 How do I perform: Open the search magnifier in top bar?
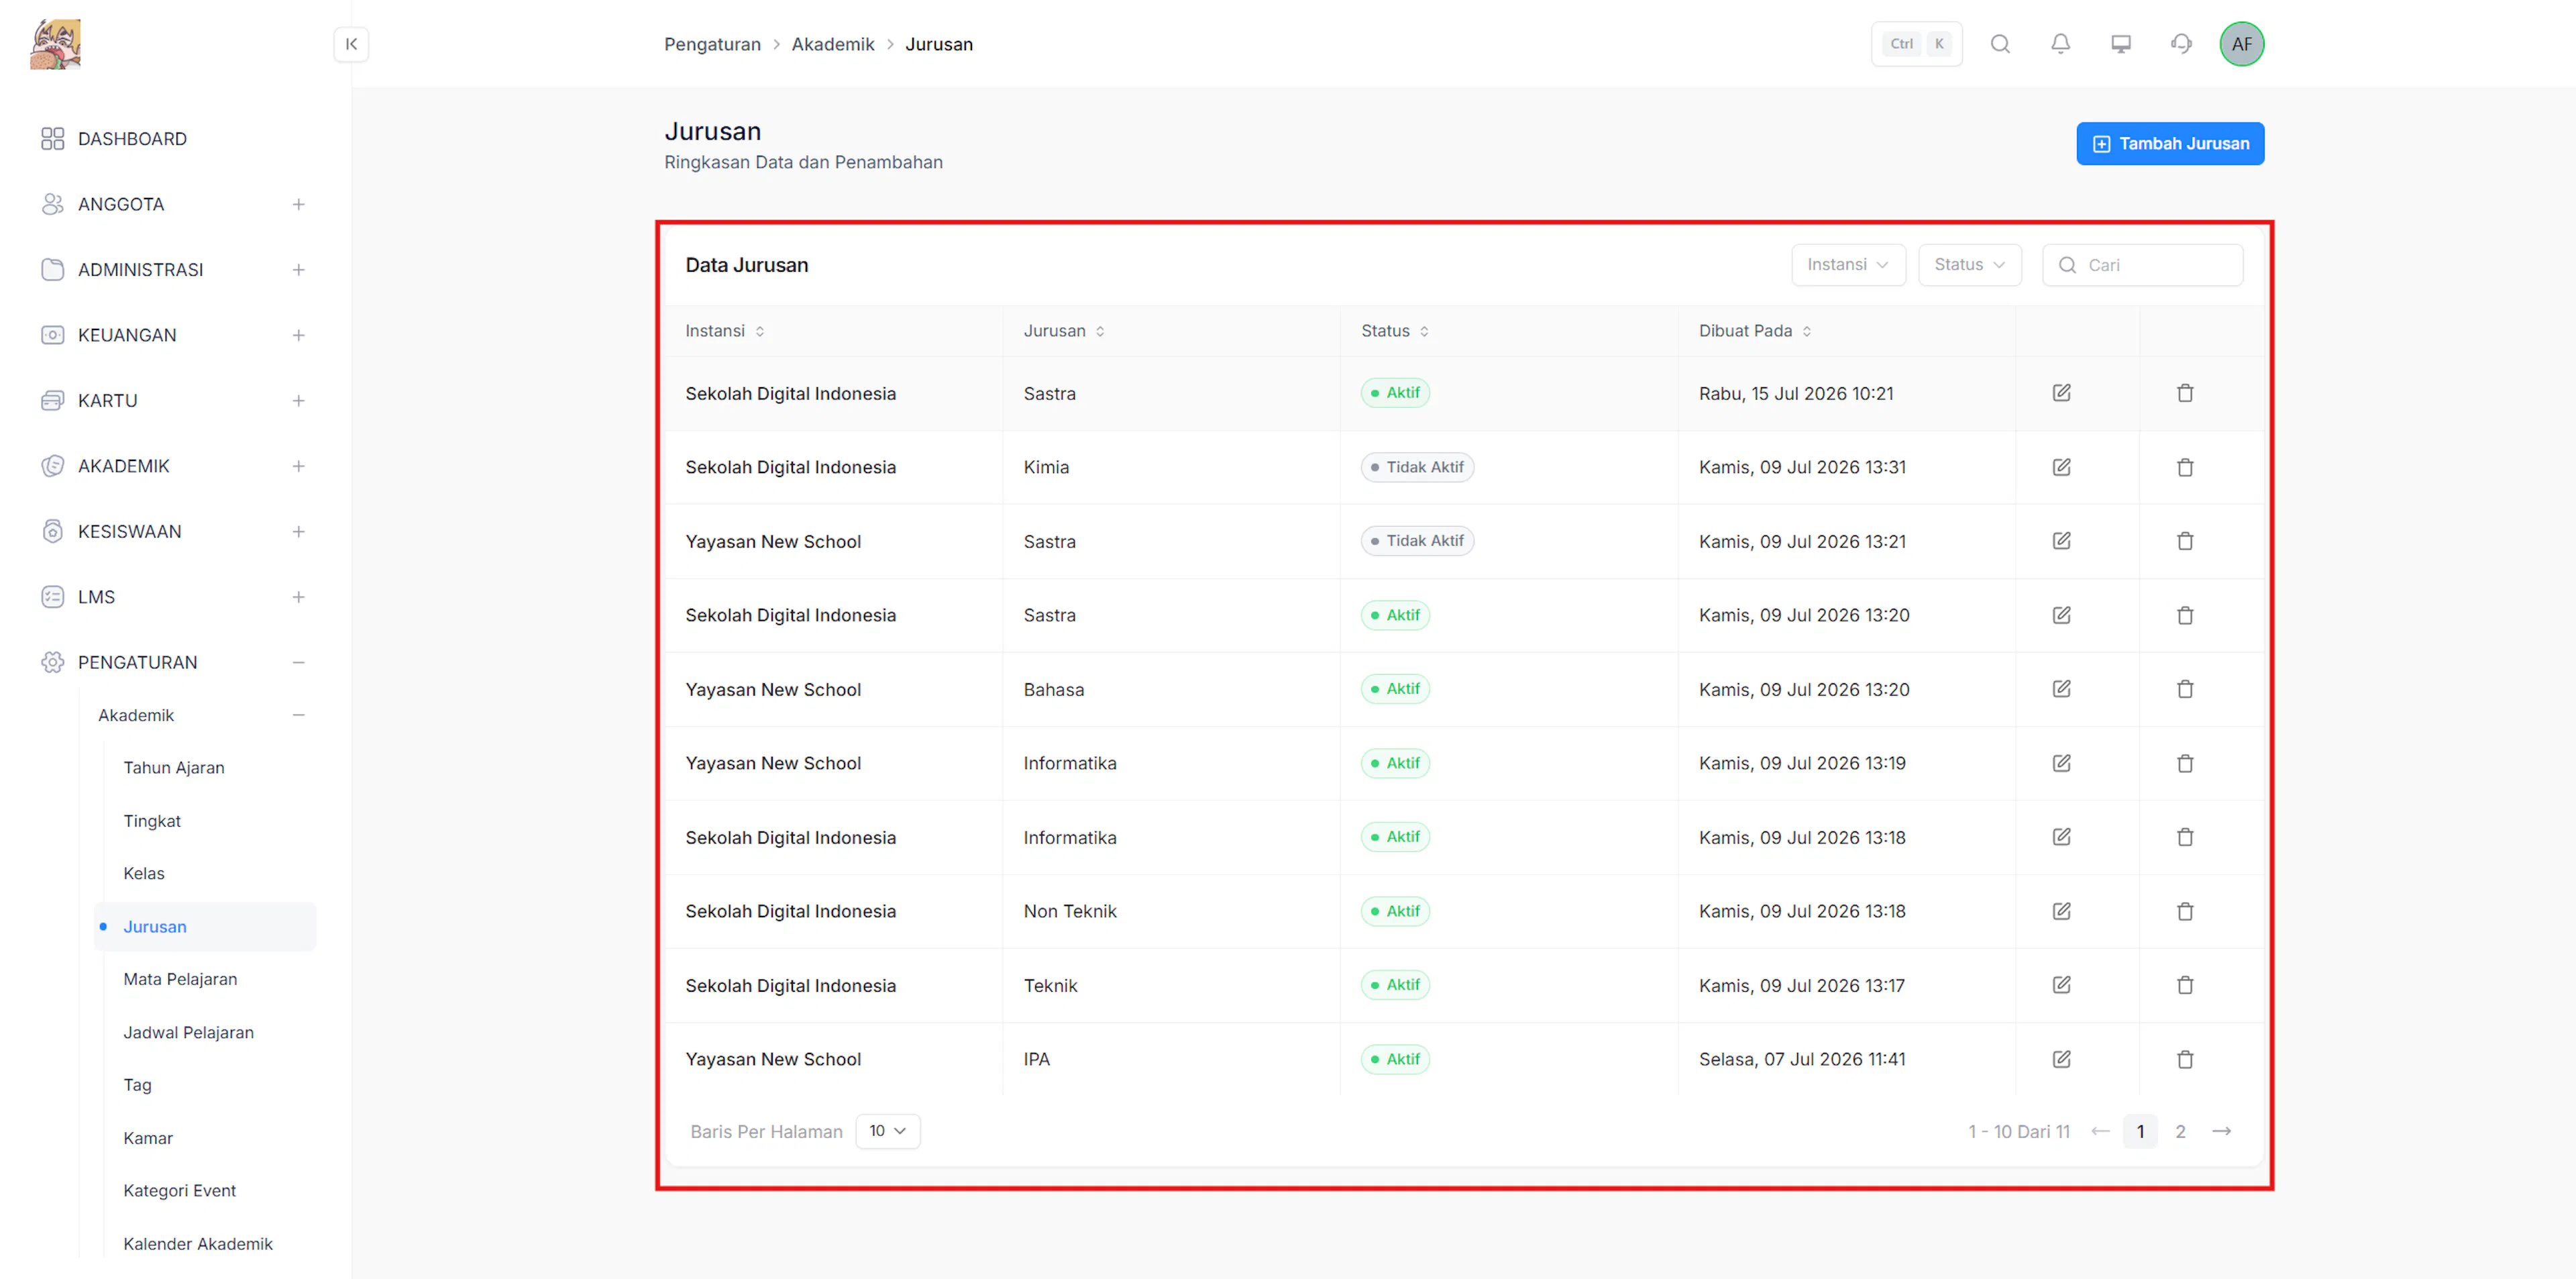[x=2000, y=44]
